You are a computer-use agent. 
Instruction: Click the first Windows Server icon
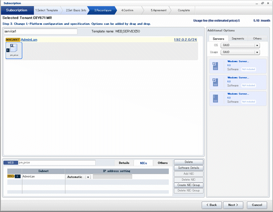(x=214, y=65)
